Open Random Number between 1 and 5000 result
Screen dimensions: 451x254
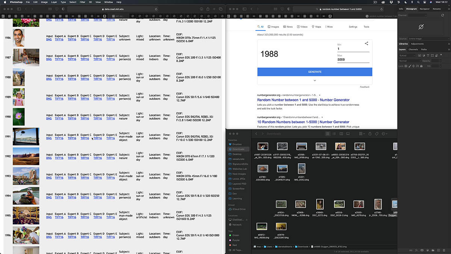click(x=303, y=100)
